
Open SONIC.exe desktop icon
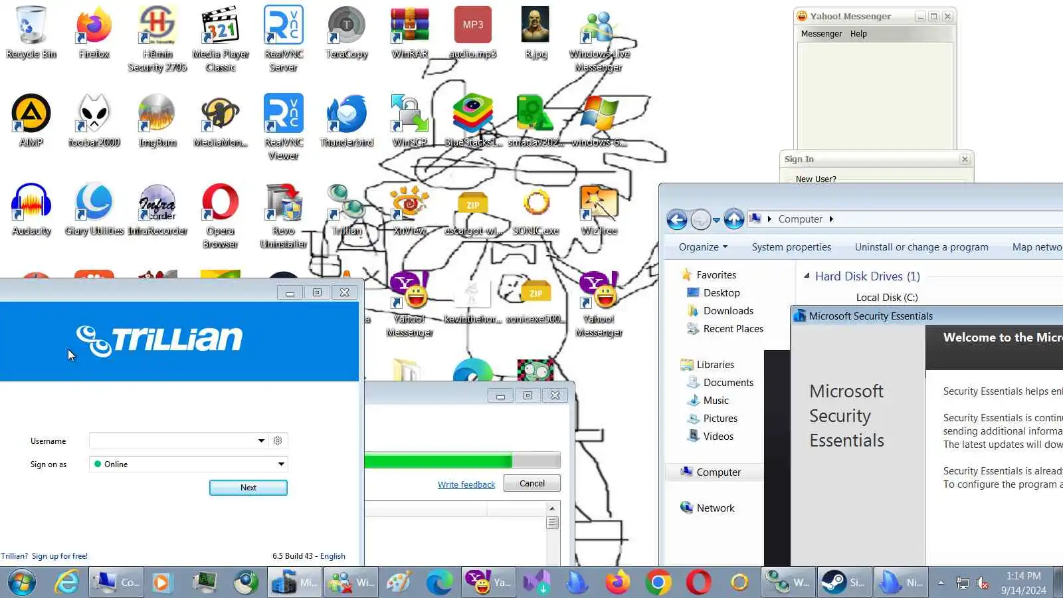[536, 209]
